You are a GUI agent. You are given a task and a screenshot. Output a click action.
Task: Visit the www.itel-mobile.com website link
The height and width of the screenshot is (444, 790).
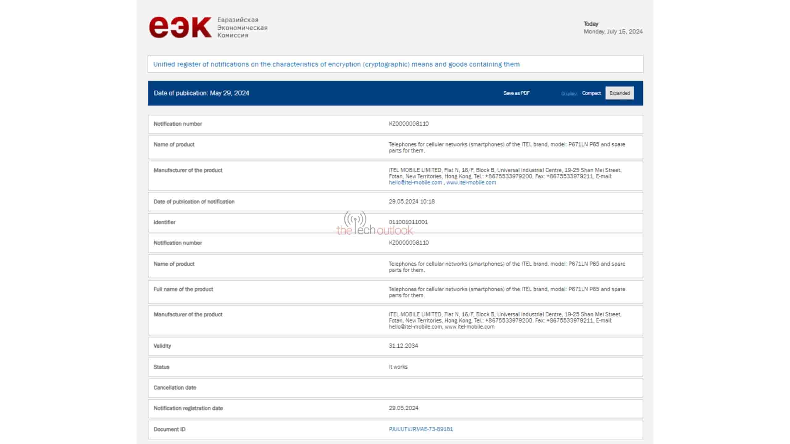click(x=471, y=183)
